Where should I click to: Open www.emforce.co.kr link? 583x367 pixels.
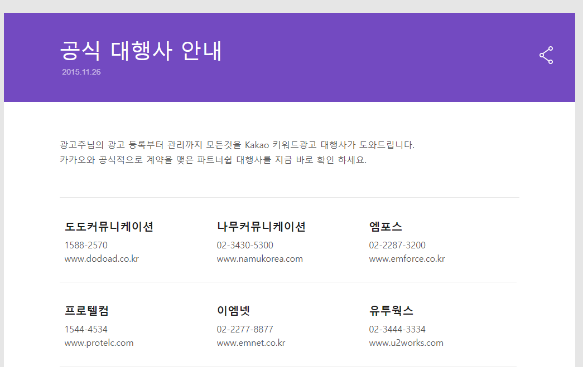click(x=407, y=258)
